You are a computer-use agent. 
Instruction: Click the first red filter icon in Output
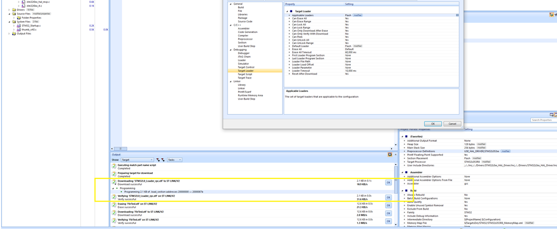tap(158, 160)
